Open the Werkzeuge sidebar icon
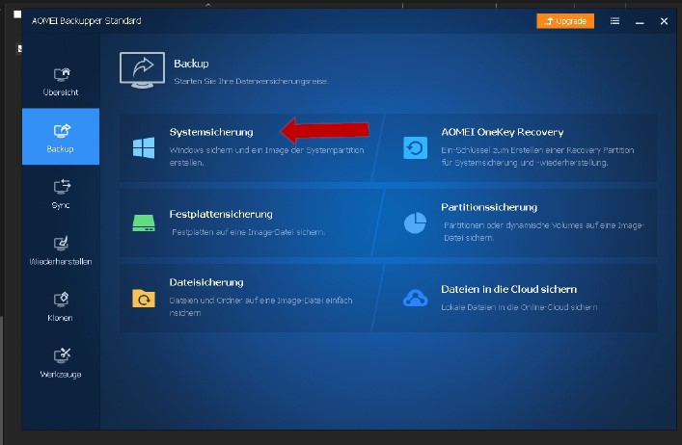682x445 pixels. pyautogui.click(x=62, y=355)
